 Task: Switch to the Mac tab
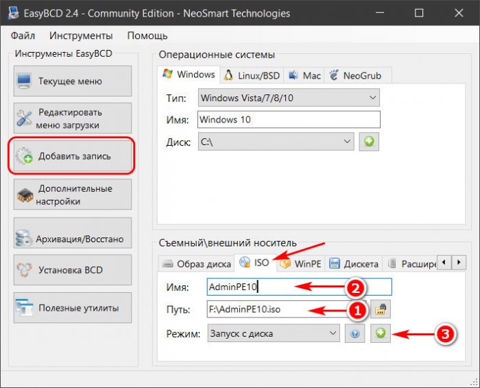pos(304,75)
